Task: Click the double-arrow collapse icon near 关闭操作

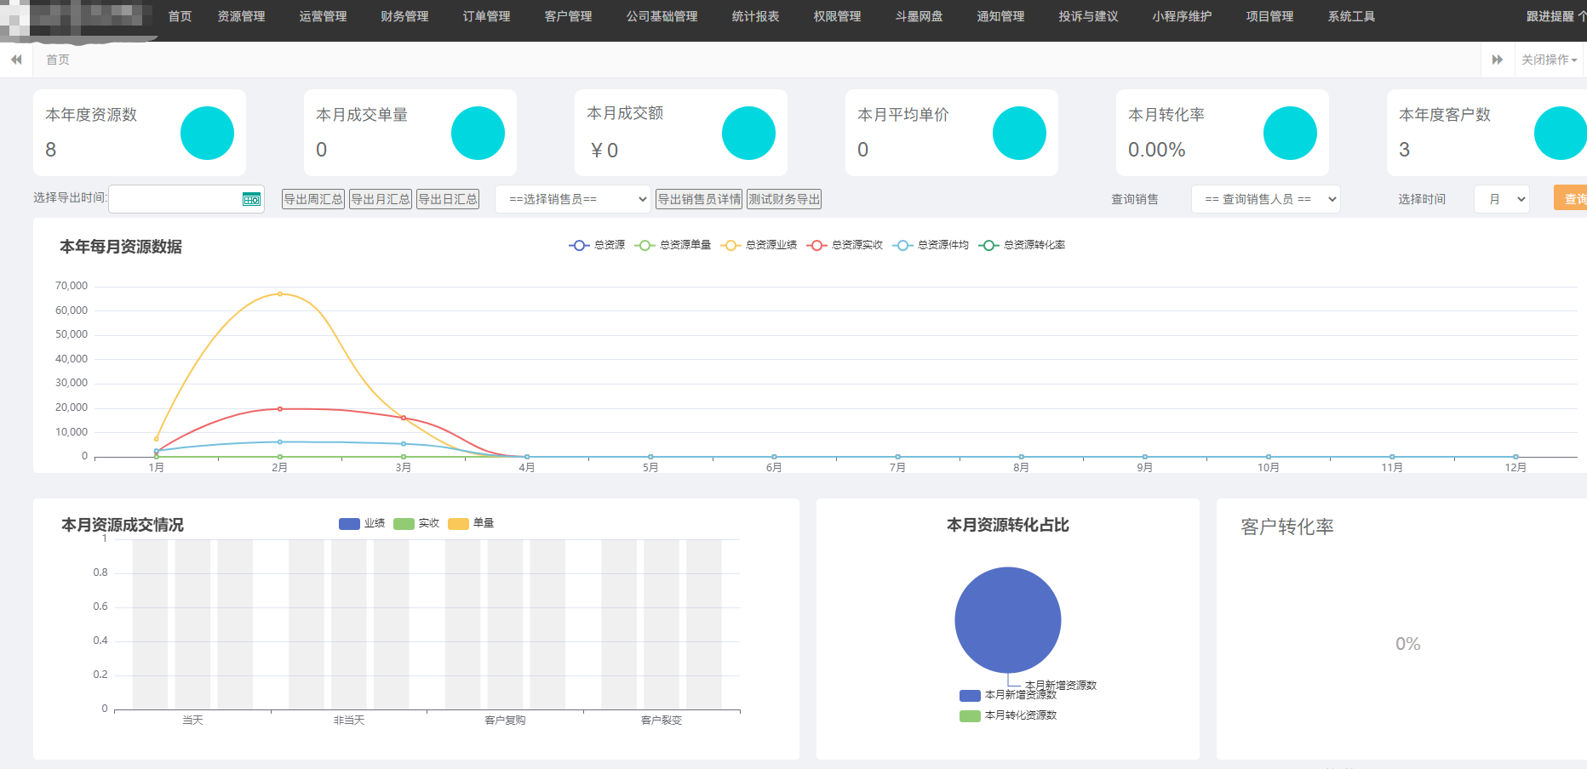Action: point(1498,59)
